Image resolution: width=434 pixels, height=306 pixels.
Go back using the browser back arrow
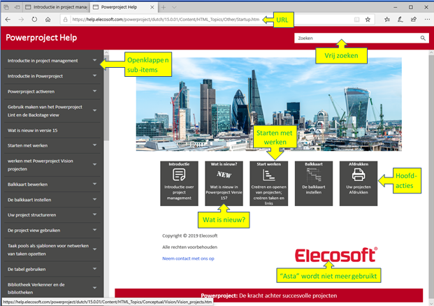click(x=8, y=20)
